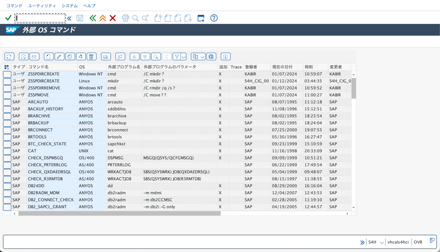Edit the selected command with pencil icon
440x252 pixels.
tap(59, 56)
